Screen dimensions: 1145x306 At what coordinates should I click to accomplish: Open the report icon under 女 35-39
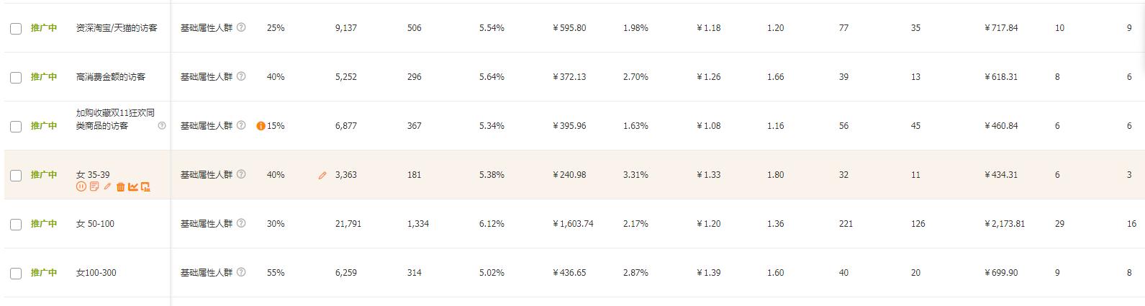coord(145,187)
